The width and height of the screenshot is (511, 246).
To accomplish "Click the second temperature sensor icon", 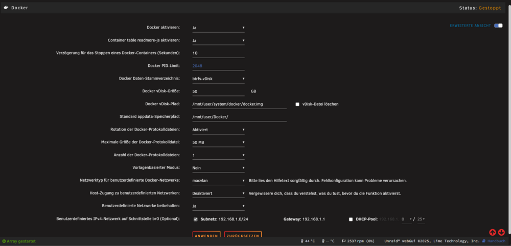I will click(x=323, y=241).
